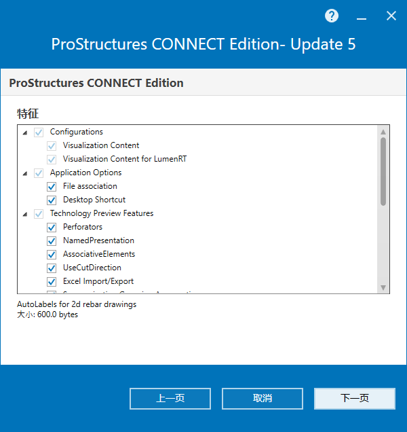Screen dimensions: 407x432
Task: Click the 上一页 previous page button
Action: pos(170,399)
